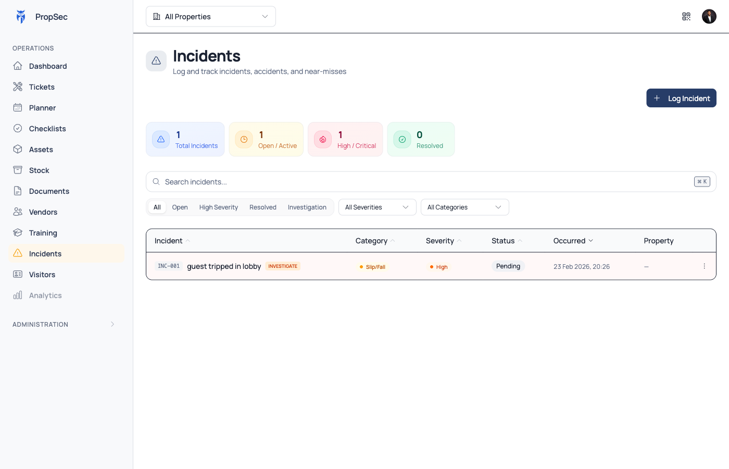Click the Resolved stat card label
The width and height of the screenshot is (729, 469).
tap(430, 146)
